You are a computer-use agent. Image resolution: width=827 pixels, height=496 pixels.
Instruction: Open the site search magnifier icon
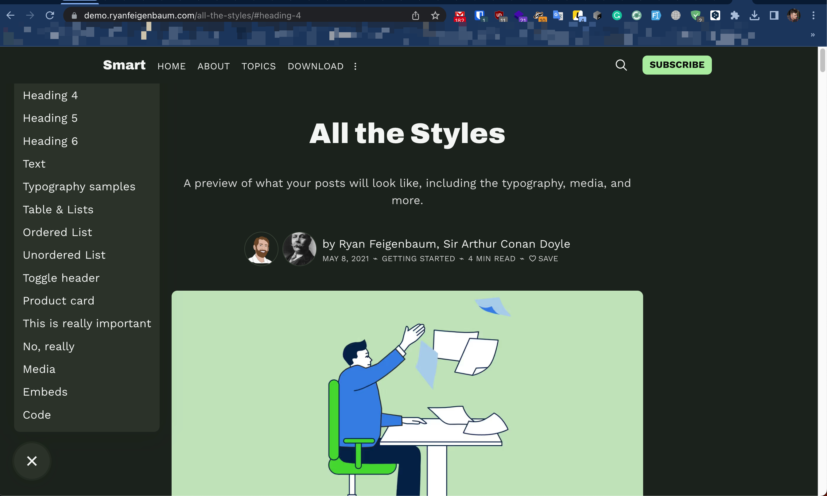click(x=621, y=65)
